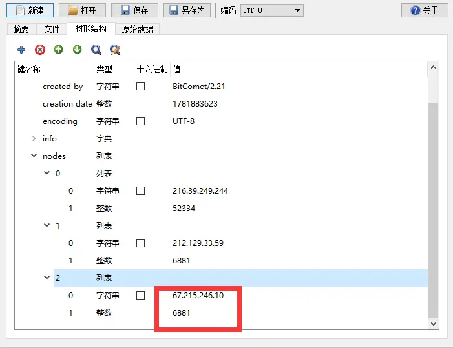
Task: Click the 键名称 column header
Action: 54,69
